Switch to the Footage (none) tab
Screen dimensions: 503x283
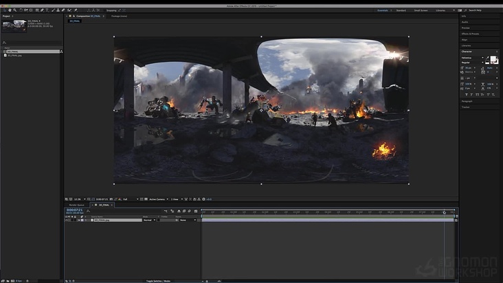pyautogui.click(x=119, y=16)
